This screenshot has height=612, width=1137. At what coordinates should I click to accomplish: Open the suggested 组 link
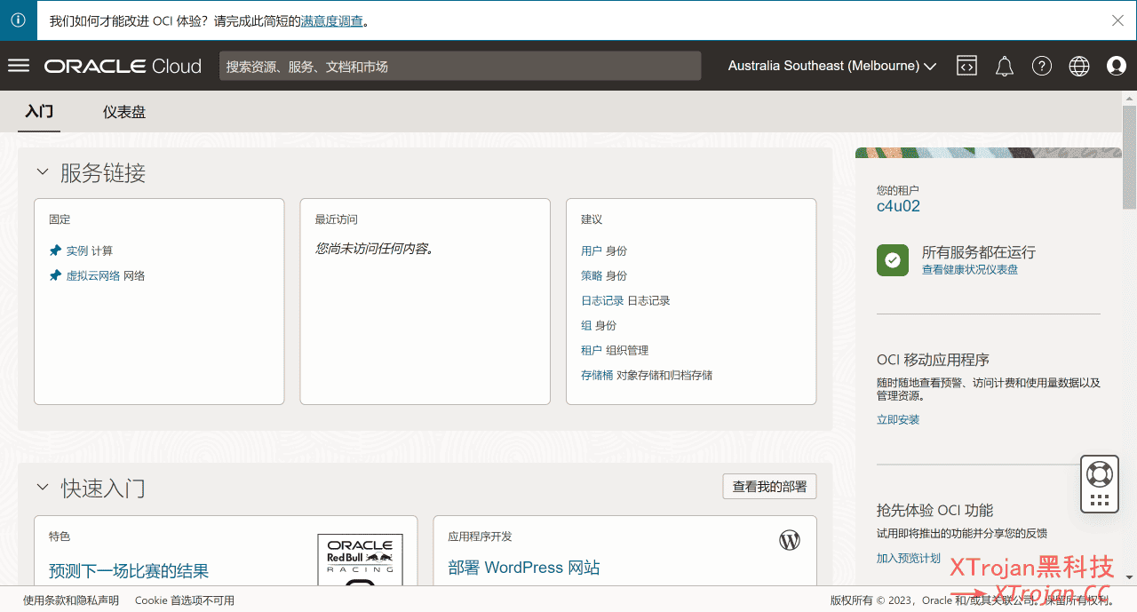coord(586,325)
